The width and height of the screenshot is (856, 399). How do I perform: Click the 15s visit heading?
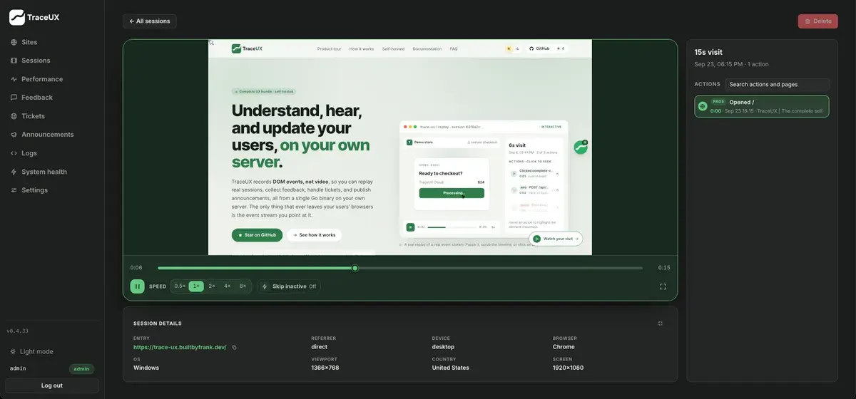tap(708, 52)
